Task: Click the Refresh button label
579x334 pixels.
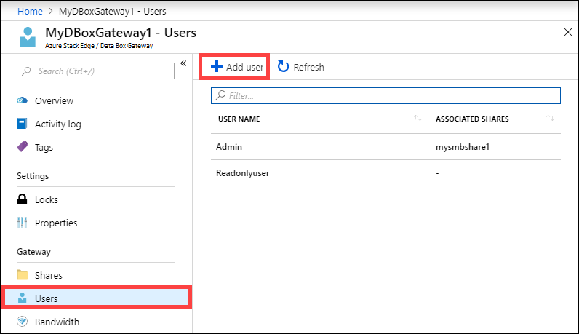Action: [x=308, y=67]
